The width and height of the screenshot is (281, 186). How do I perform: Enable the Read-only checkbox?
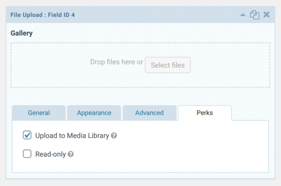coord(27,154)
